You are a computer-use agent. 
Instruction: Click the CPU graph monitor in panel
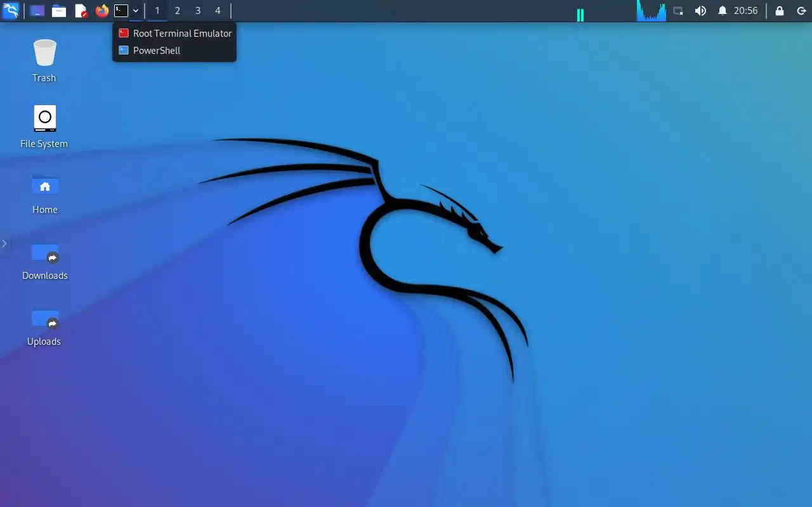[652, 11]
